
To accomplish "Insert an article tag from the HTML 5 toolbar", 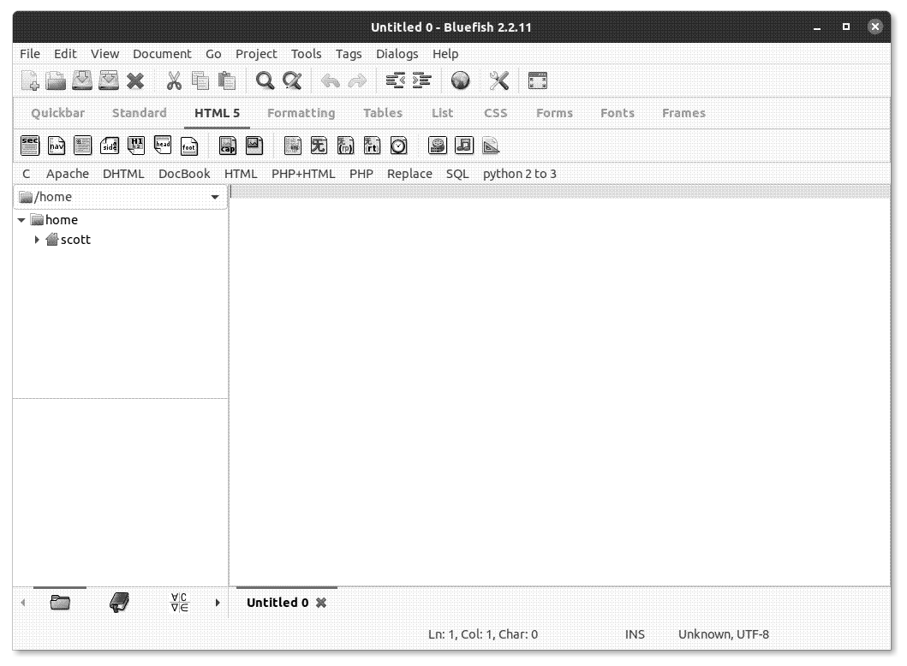I will click(x=83, y=146).
